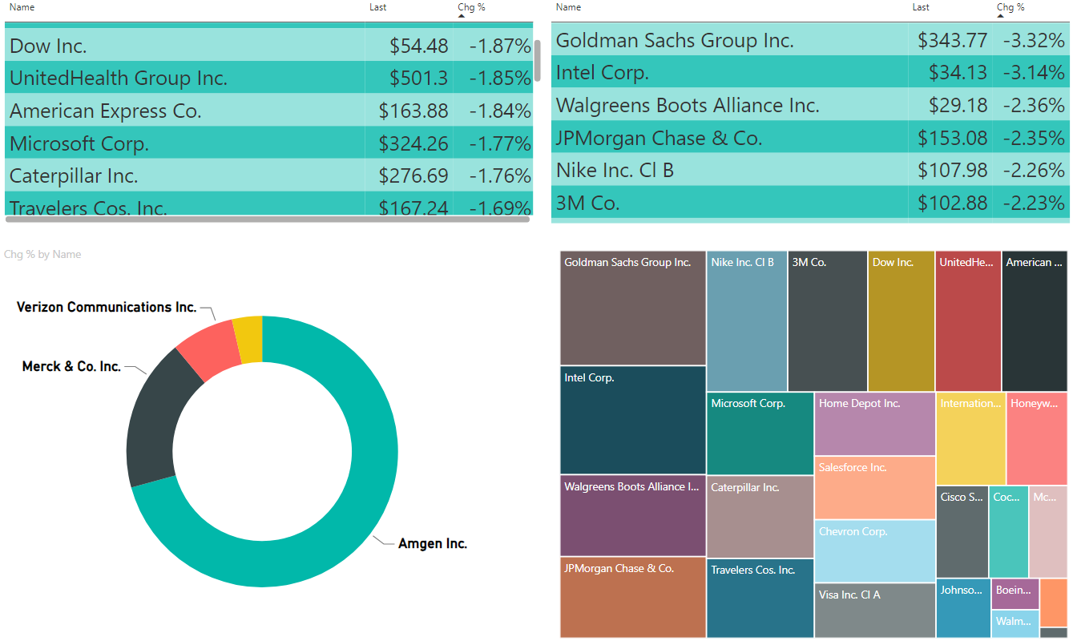The image size is (1073, 641).
Task: Select Dow Inc. row name in left table
Action: (48, 46)
